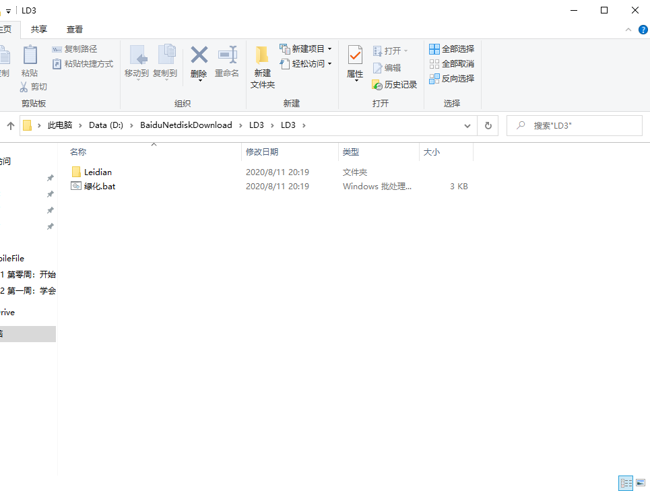Screen dimensions: 650x491
Task: Switch to the Share (共享) ribbon tab
Action: click(x=39, y=30)
